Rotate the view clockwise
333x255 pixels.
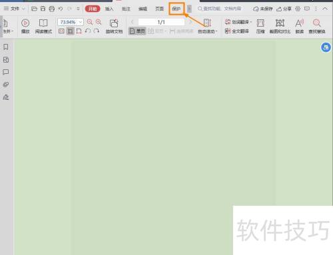(97, 31)
